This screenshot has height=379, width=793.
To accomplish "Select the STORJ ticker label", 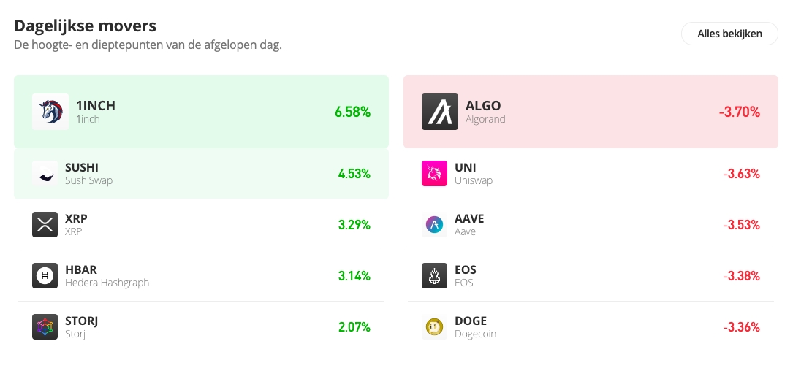I will [x=81, y=321].
